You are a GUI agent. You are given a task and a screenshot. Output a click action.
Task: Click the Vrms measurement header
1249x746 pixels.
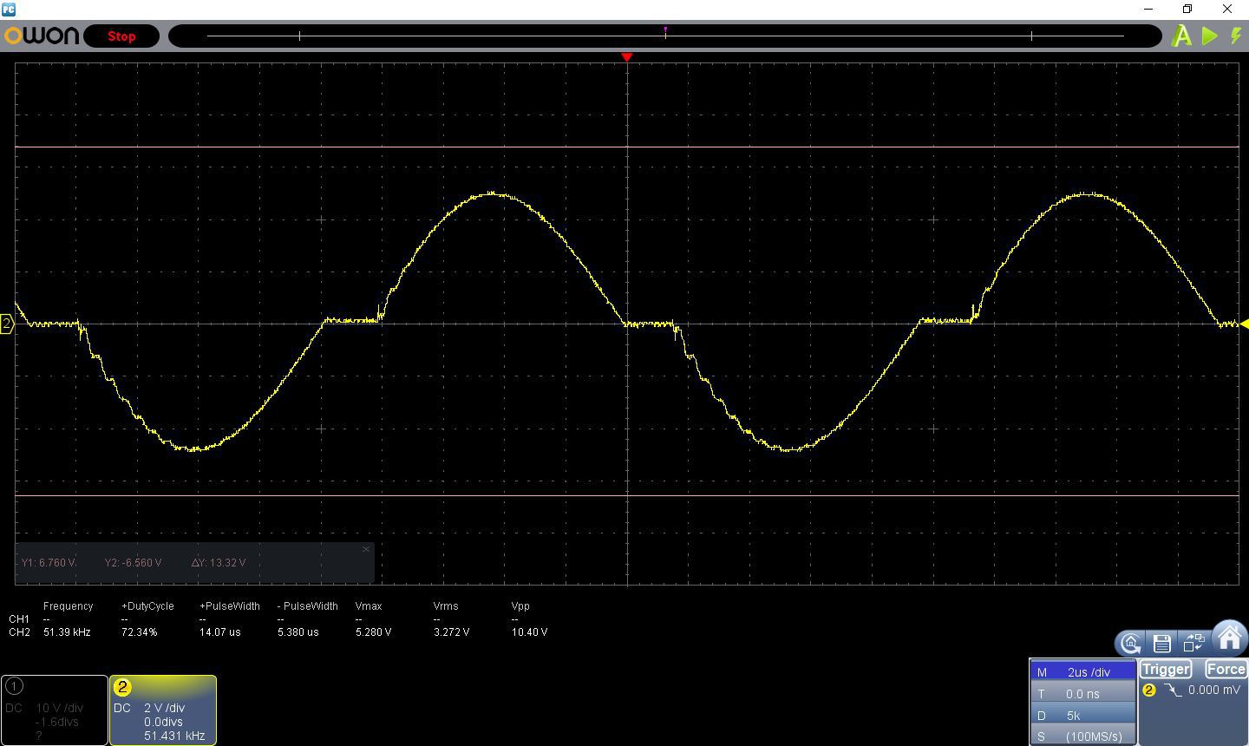(446, 606)
